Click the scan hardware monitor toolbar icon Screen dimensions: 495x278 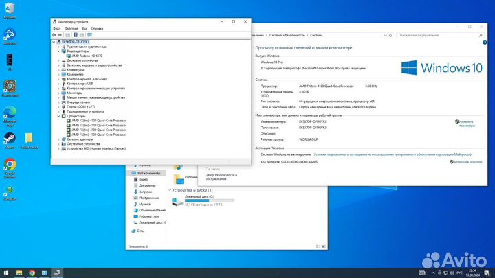[89, 34]
